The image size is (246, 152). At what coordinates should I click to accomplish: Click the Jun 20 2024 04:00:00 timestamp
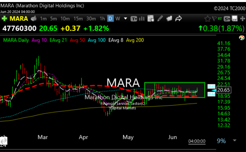[18, 12]
